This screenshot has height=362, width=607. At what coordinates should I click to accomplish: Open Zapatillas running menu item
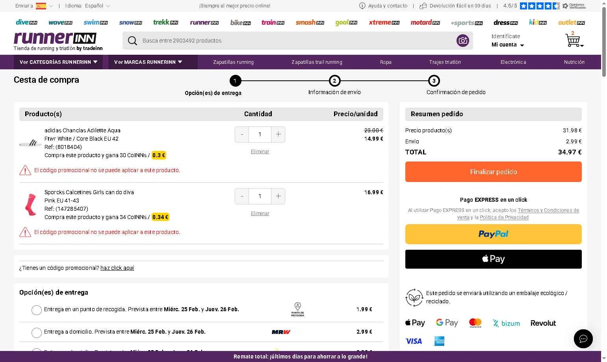coord(233,62)
